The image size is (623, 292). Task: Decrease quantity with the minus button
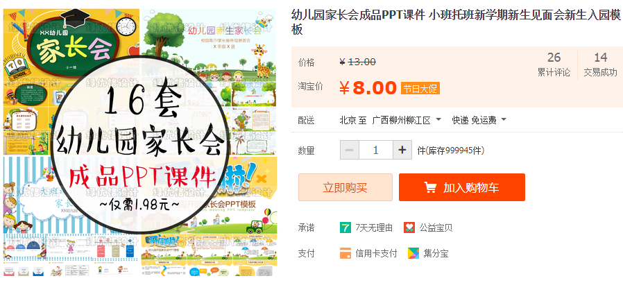click(349, 151)
